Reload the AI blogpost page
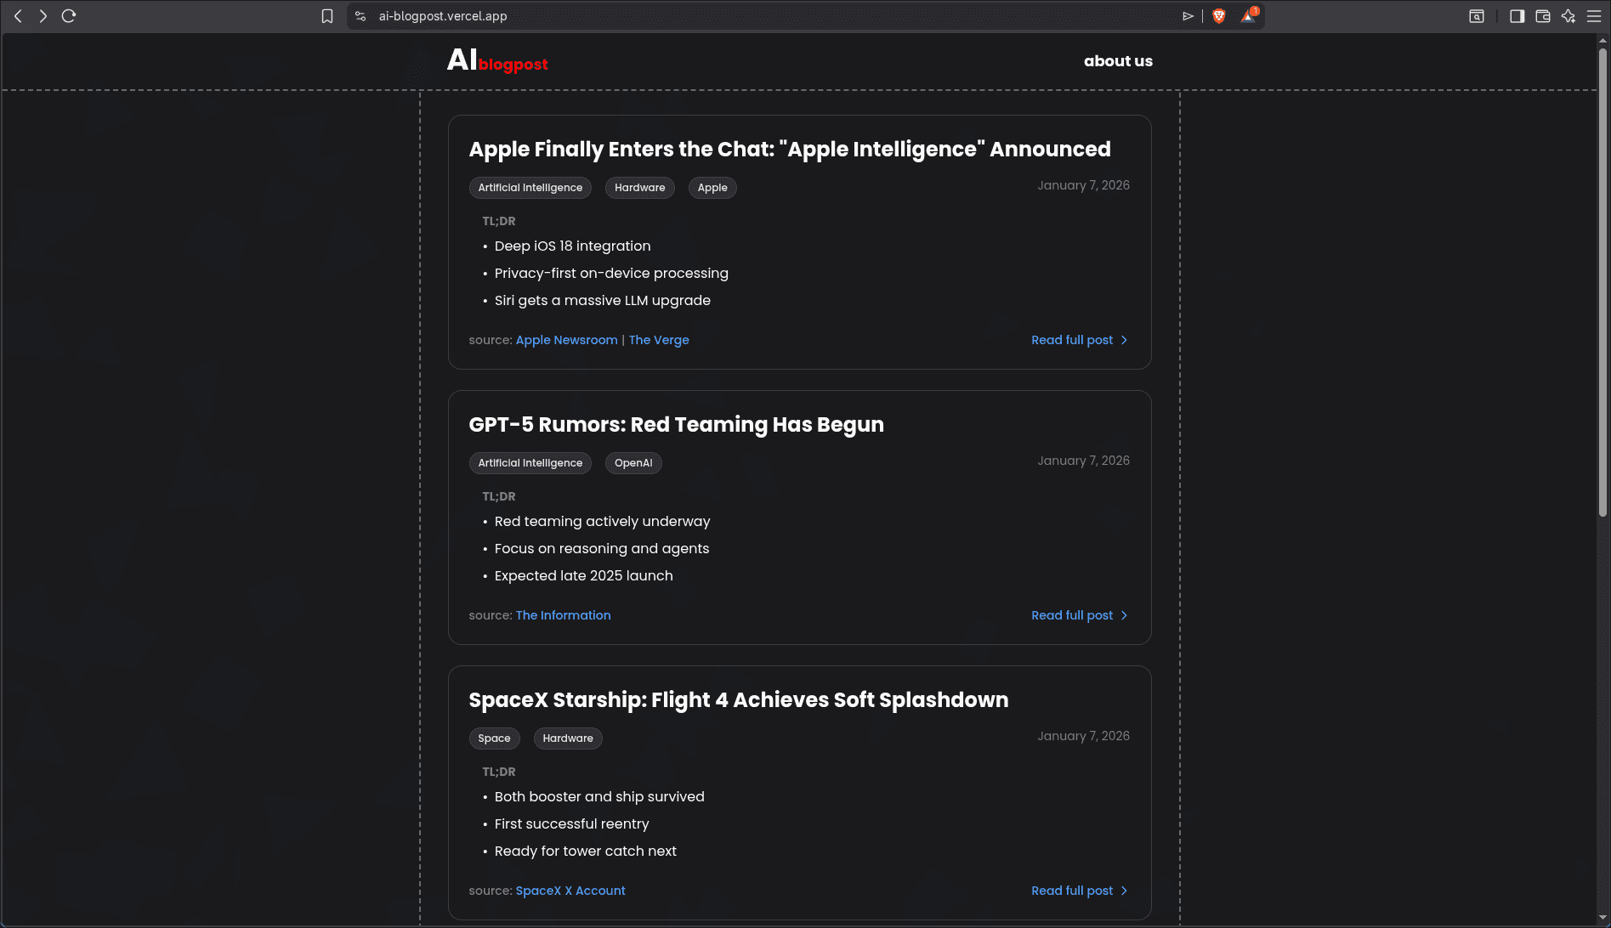 coord(69,15)
